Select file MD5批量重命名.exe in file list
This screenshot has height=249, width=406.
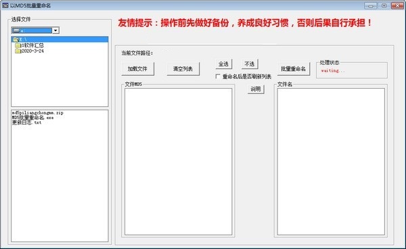pyautogui.click(x=32, y=118)
